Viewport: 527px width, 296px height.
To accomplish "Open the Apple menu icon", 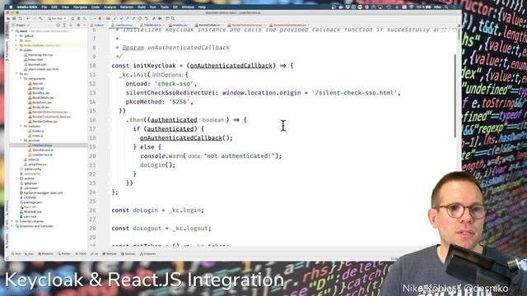I will click(11, 7).
